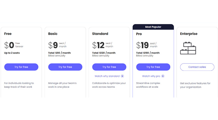The height and width of the screenshot is (120, 218).
Task: Click Try for free under Pro plan
Action: click(x=153, y=67)
